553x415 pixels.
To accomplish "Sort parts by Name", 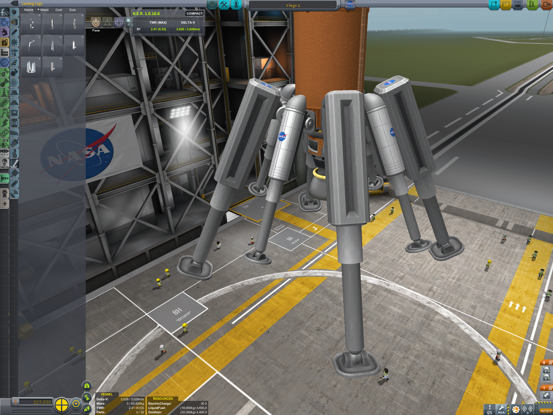I will 29,10.
